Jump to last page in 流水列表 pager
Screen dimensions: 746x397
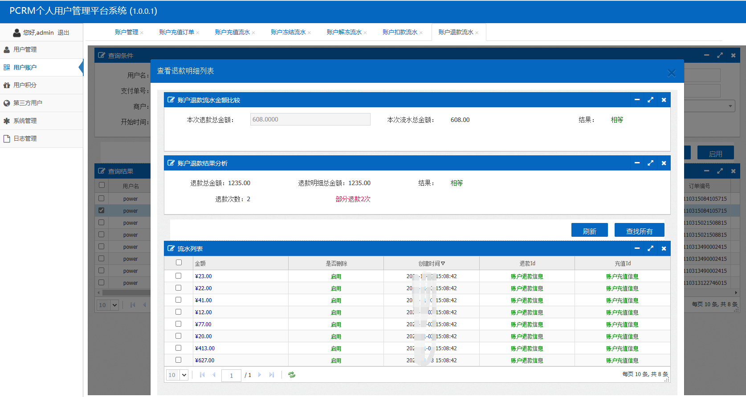click(272, 375)
